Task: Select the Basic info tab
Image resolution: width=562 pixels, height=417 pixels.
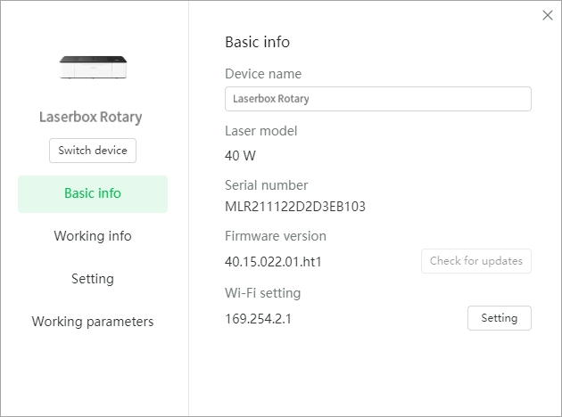Action: click(93, 193)
